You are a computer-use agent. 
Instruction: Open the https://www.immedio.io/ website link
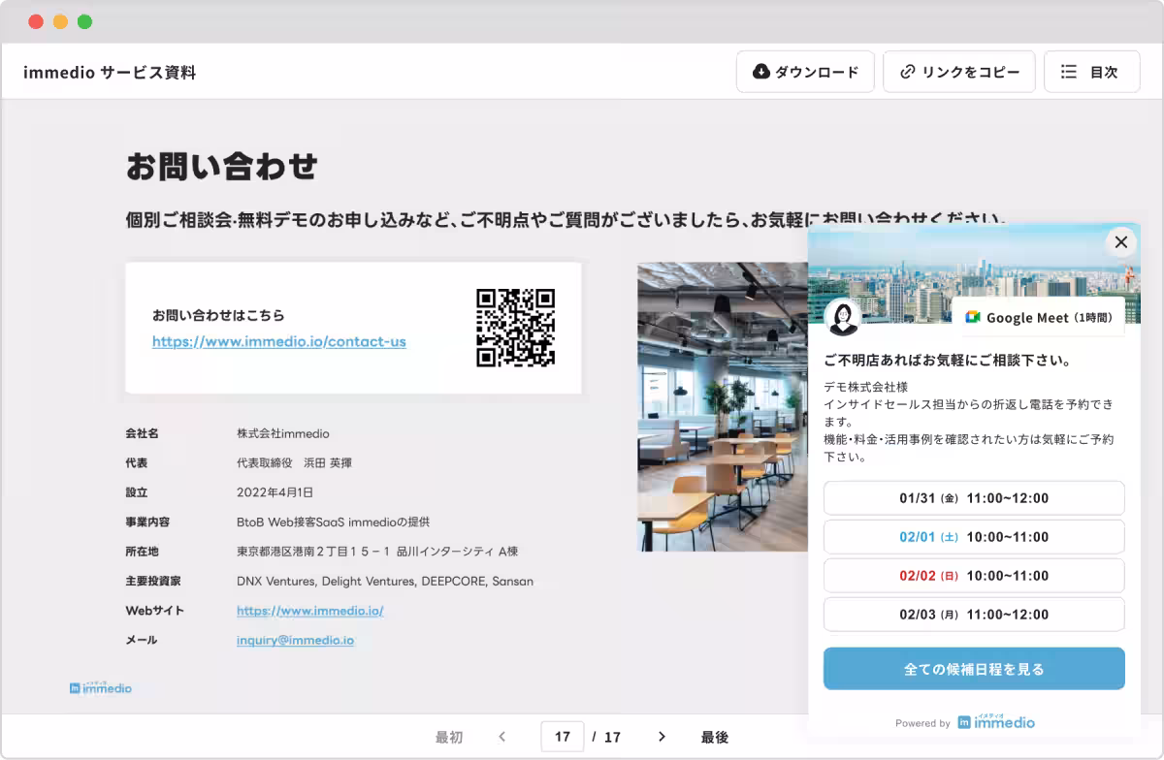310,611
